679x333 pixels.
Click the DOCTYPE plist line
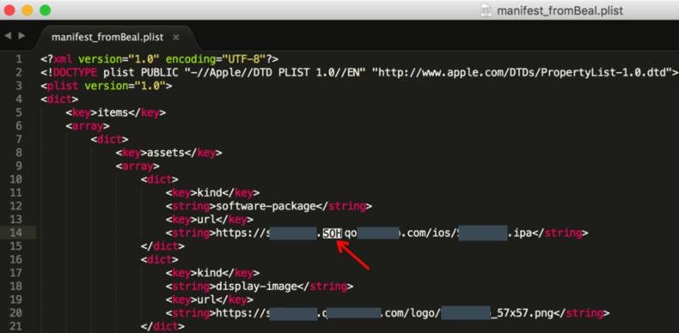tap(359, 72)
